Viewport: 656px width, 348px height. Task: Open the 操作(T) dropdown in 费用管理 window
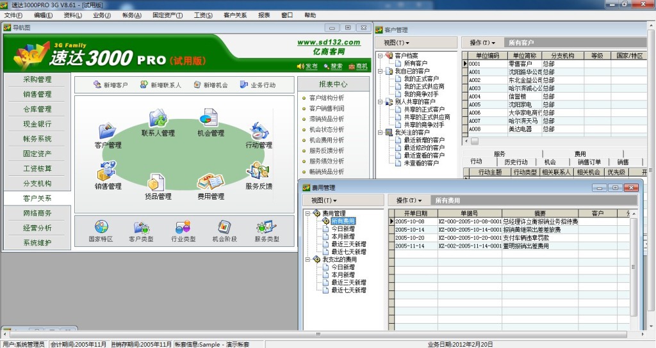(409, 200)
